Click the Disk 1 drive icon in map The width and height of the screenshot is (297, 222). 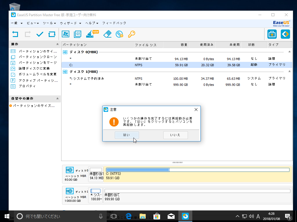pyautogui.click(x=70, y=191)
